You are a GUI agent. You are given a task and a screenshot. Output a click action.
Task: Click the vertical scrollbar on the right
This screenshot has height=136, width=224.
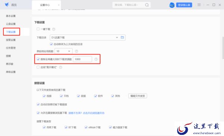coord(223,48)
